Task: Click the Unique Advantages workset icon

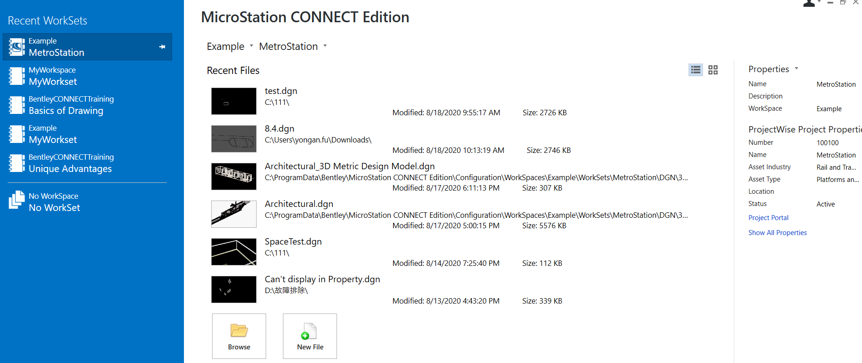Action: click(x=17, y=163)
